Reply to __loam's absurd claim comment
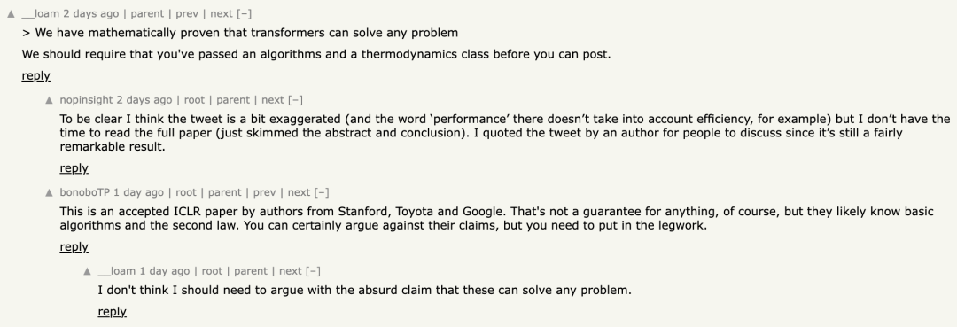 pyautogui.click(x=112, y=311)
